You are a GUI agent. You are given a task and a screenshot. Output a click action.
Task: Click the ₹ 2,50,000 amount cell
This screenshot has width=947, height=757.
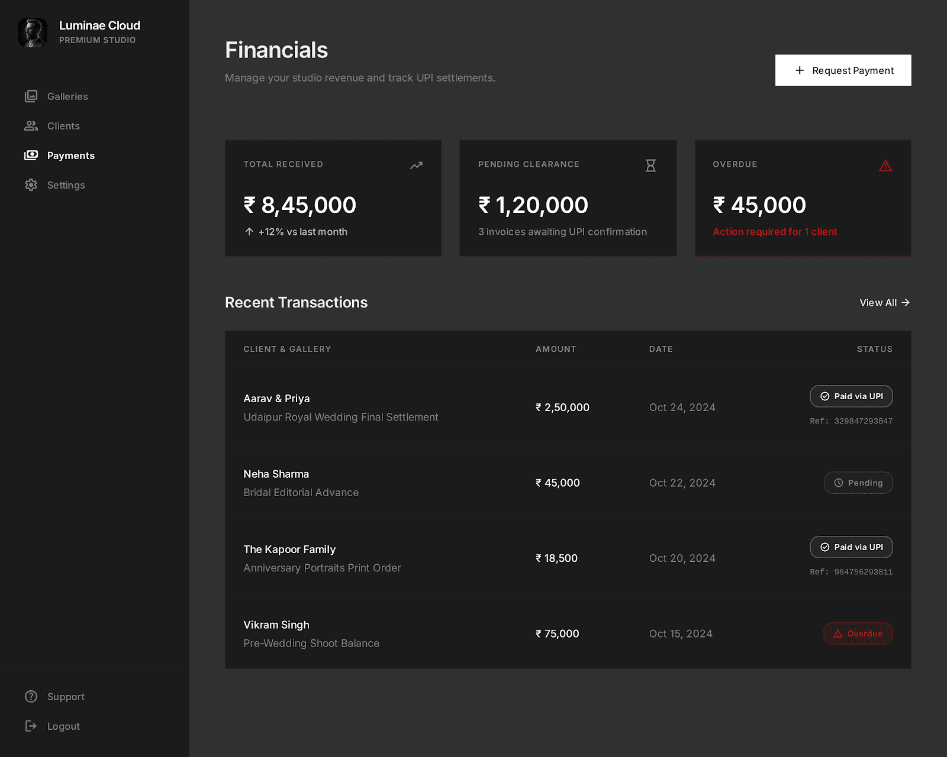coord(562,407)
